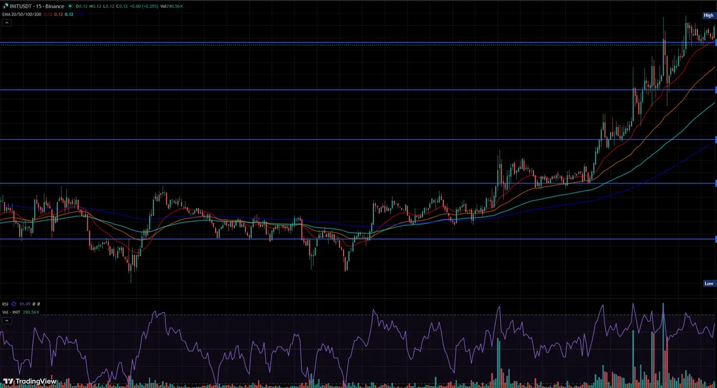Click the Low price label

point(709,283)
